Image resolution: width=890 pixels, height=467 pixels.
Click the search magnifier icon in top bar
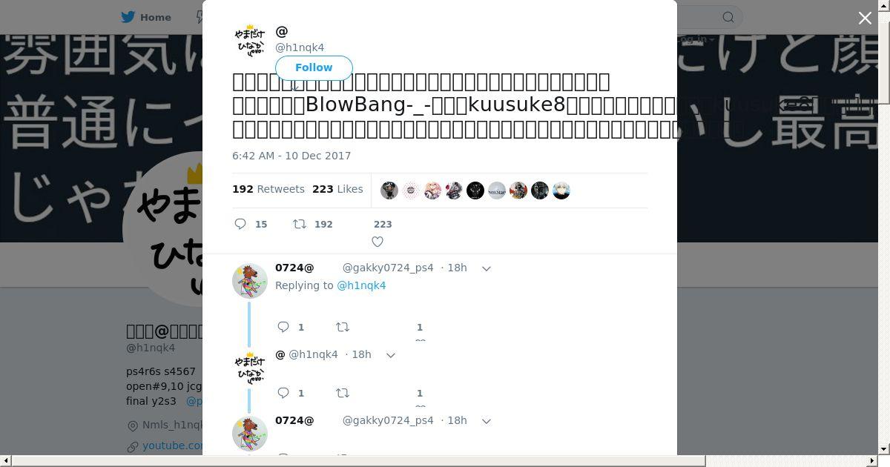pyautogui.click(x=728, y=17)
